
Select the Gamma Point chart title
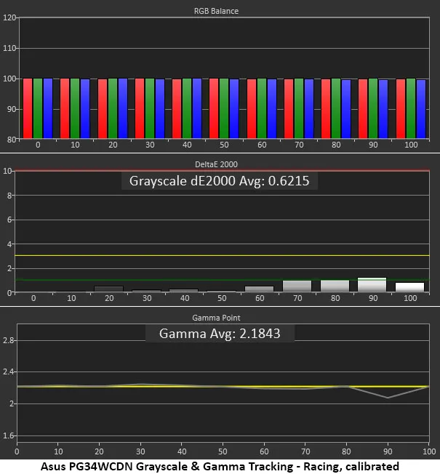[x=220, y=318]
